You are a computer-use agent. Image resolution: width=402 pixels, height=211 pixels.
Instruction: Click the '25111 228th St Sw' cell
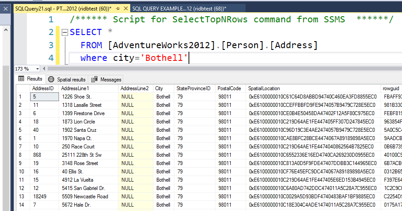[x=88, y=155]
